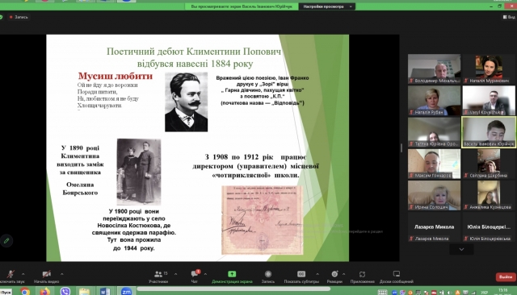Select Максим Гончаров video thumbnail
This screenshot has width=517, height=295.
click(434, 164)
